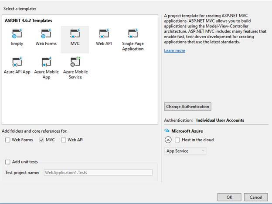Pick the Azure Mobile Service template

(75, 63)
